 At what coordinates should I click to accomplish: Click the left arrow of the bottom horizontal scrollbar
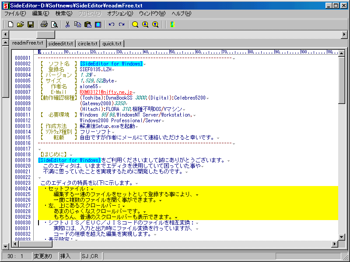point(15,244)
